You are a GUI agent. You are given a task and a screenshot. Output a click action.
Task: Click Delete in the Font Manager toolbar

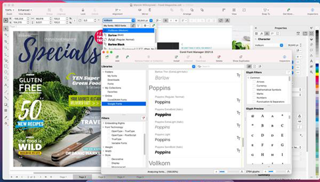[x=219, y=57]
